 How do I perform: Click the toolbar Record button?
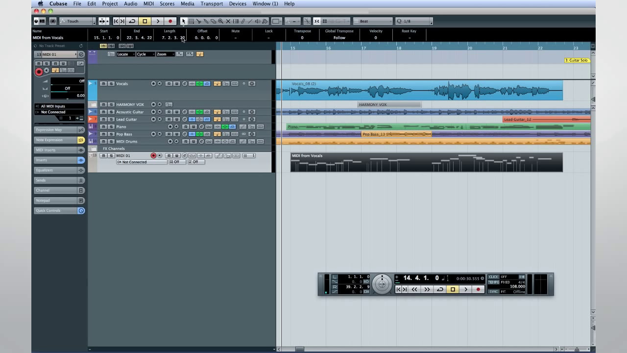170,21
